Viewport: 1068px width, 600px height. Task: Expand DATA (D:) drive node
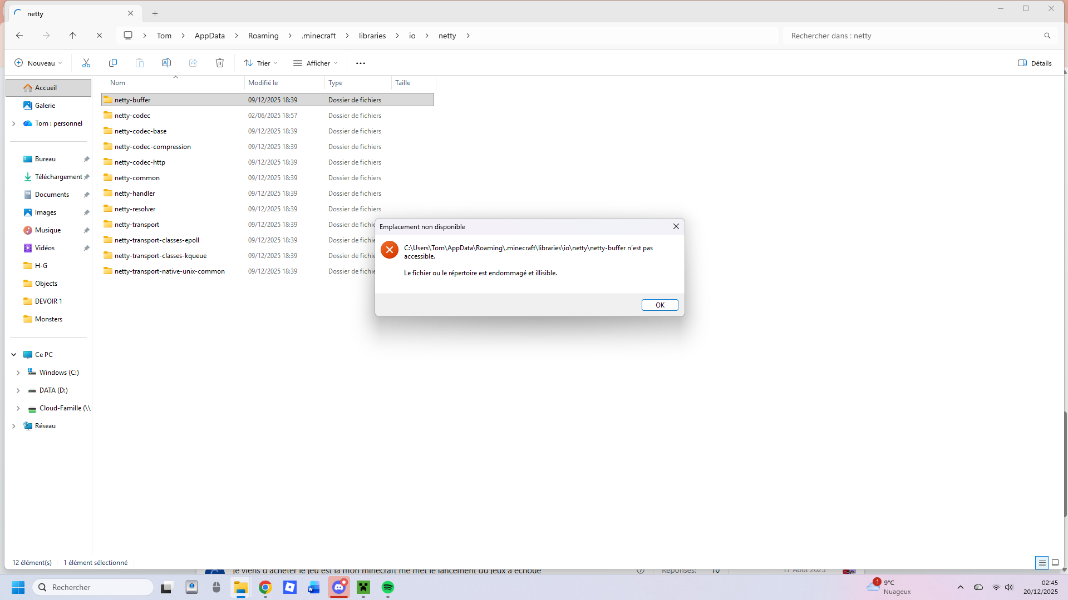(x=18, y=390)
